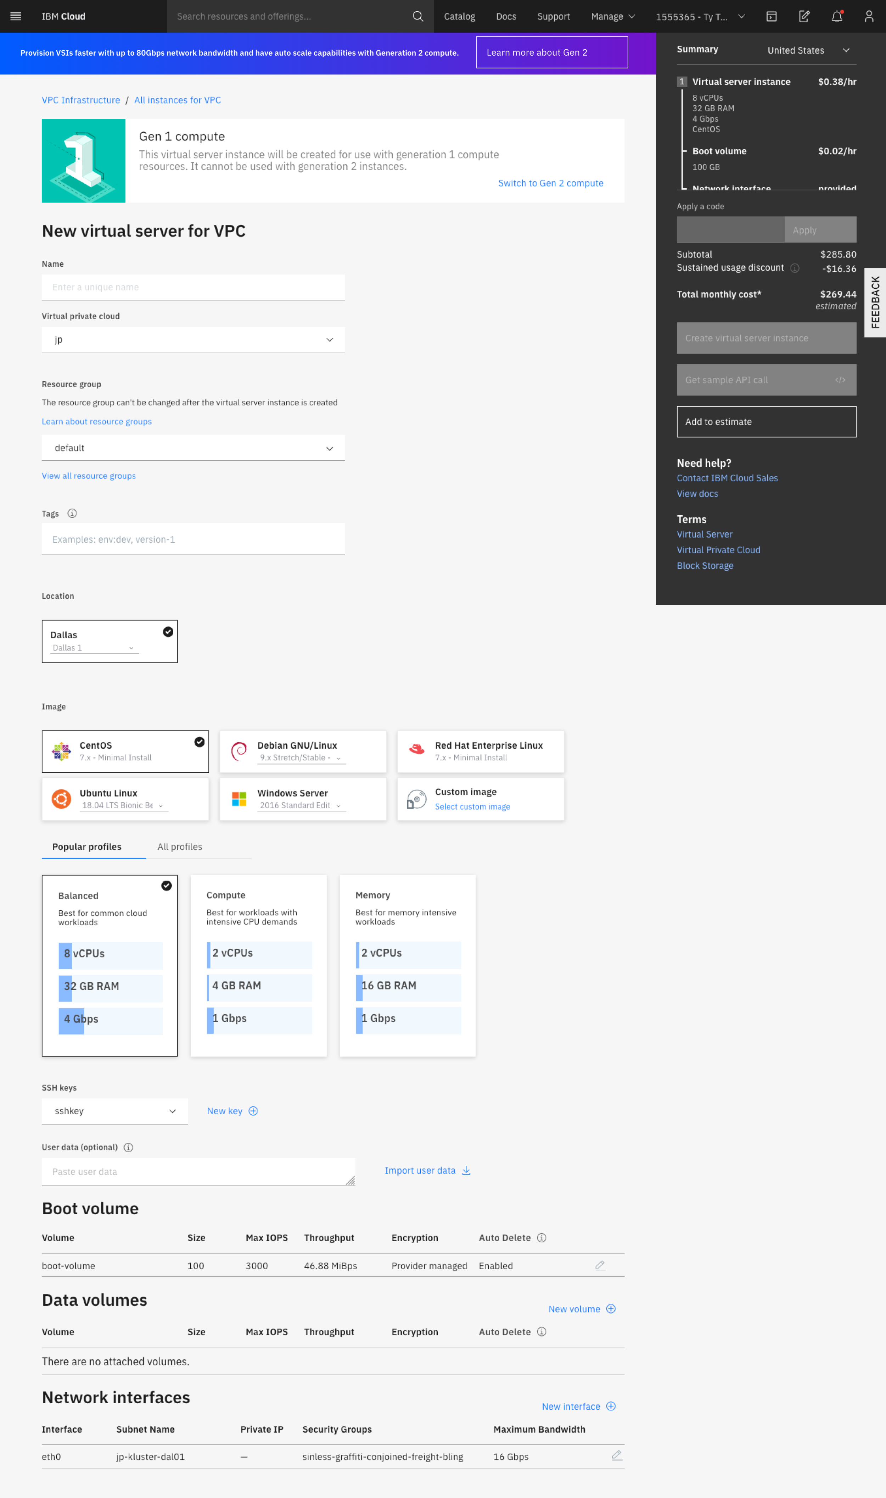Click the New key plus icon
The height and width of the screenshot is (1498, 886).
pos(253,1111)
